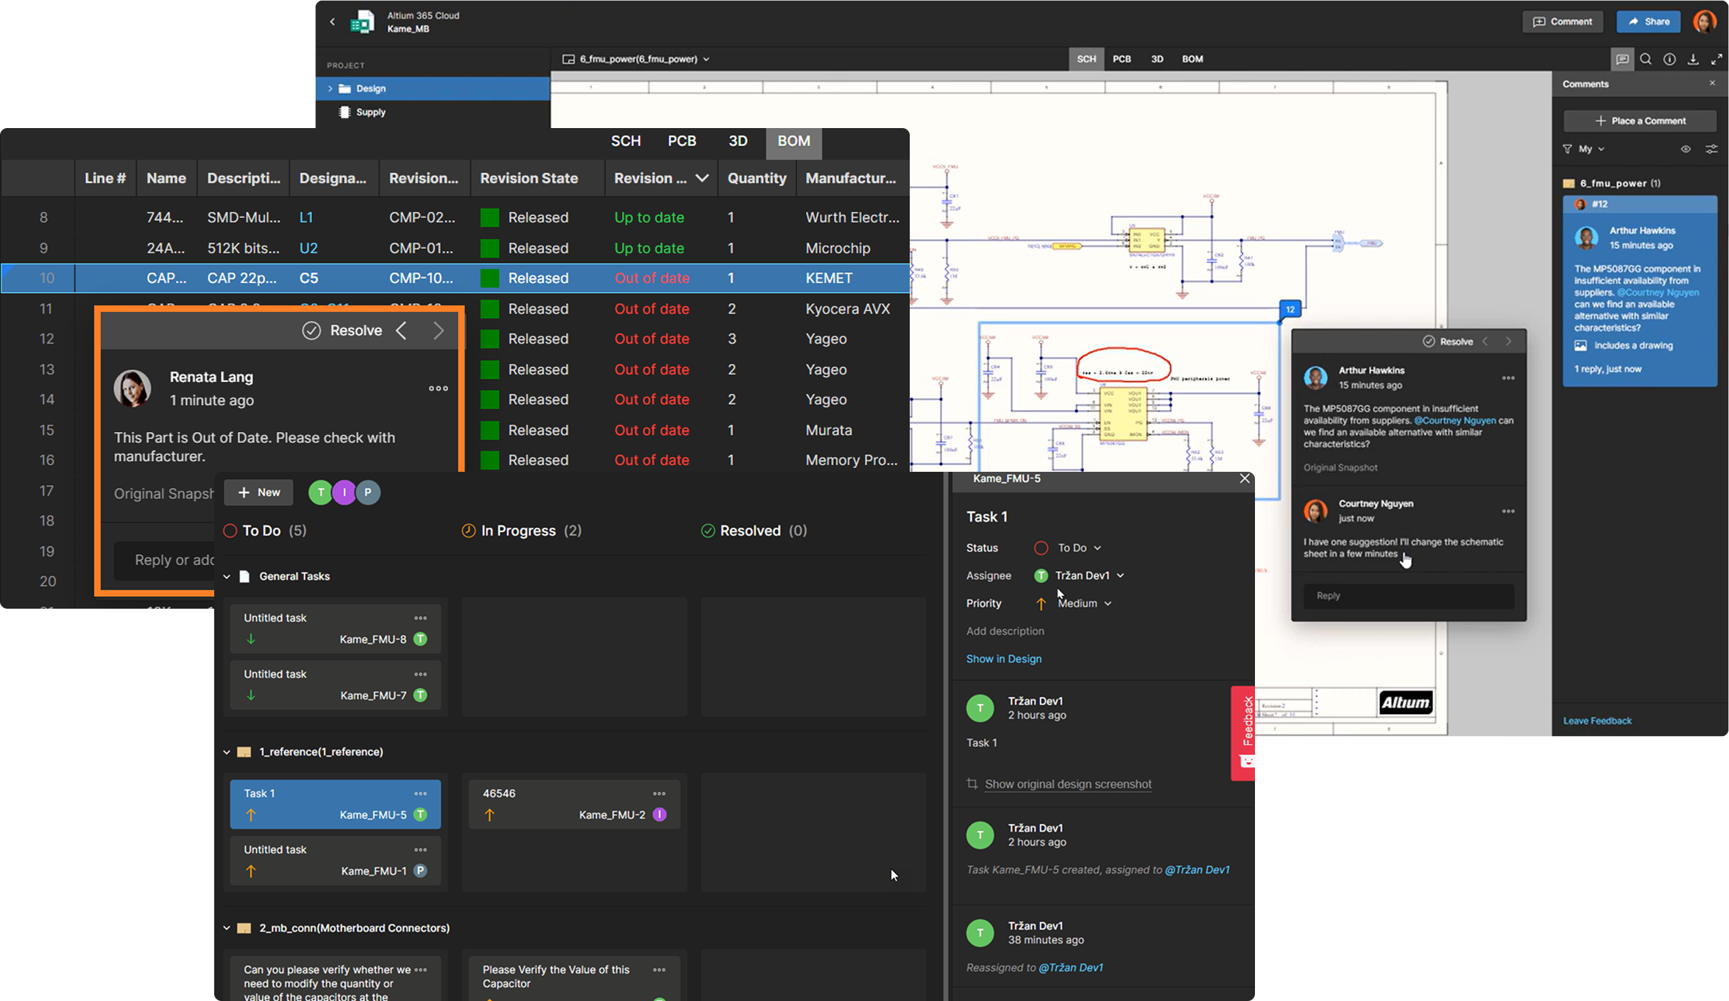Viewport: 1729px width, 1001px height.
Task: Click the Share button
Action: tap(1648, 21)
